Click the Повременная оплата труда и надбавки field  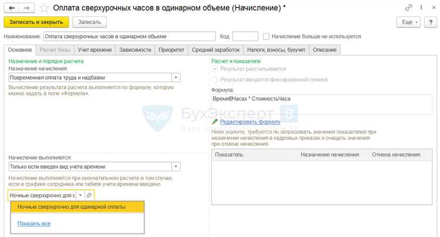90,77
